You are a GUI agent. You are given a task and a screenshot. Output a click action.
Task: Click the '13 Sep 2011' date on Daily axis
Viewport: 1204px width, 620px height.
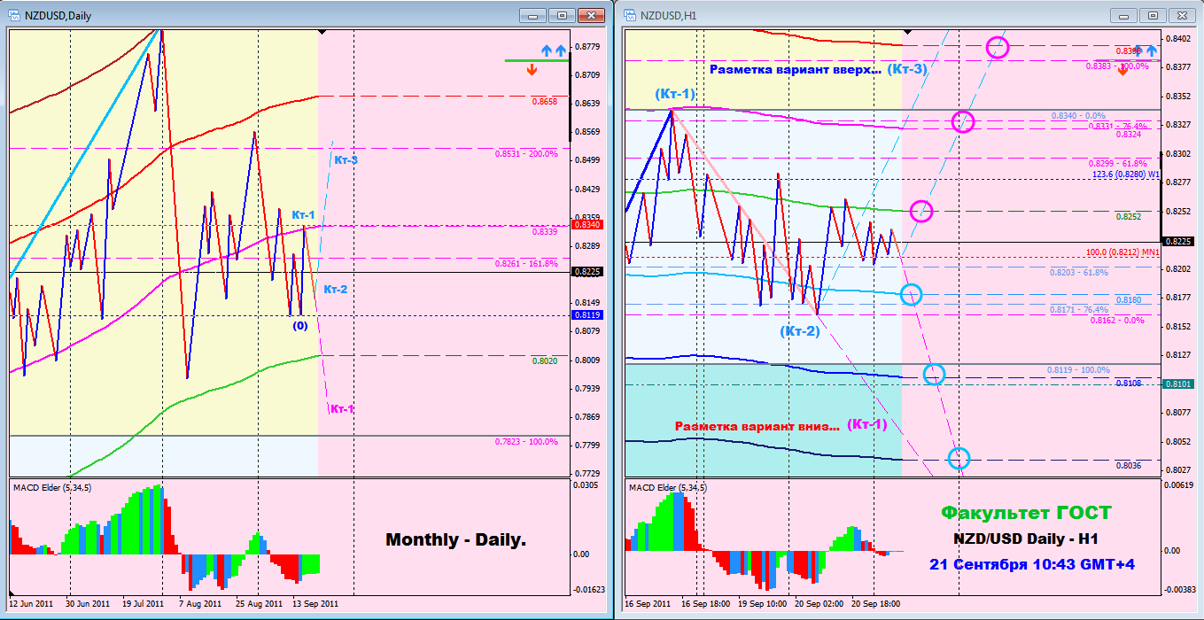tap(316, 603)
